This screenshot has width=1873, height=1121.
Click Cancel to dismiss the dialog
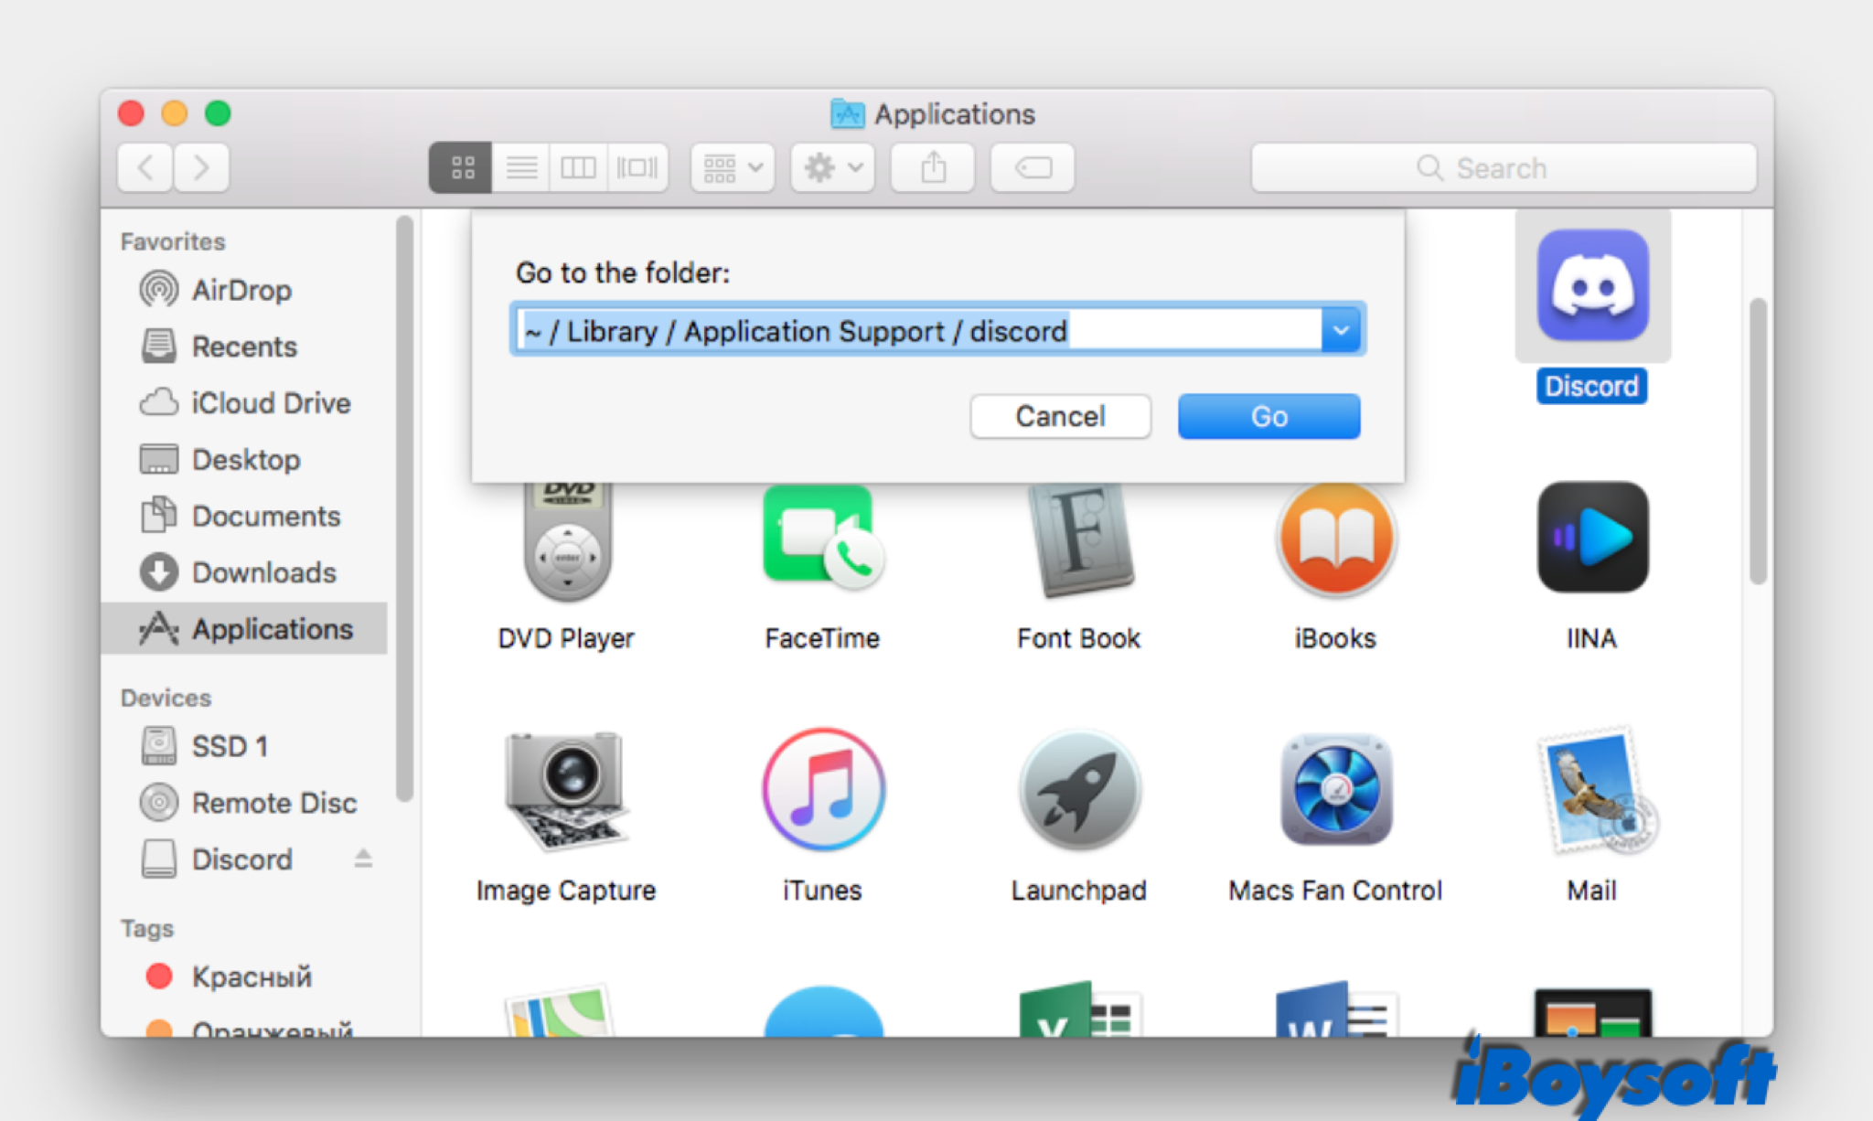coord(1062,416)
